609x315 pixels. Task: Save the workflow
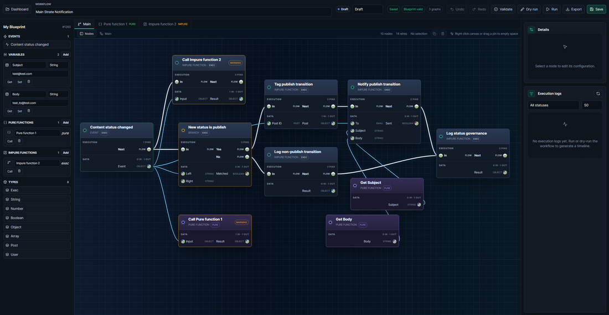(596, 9)
